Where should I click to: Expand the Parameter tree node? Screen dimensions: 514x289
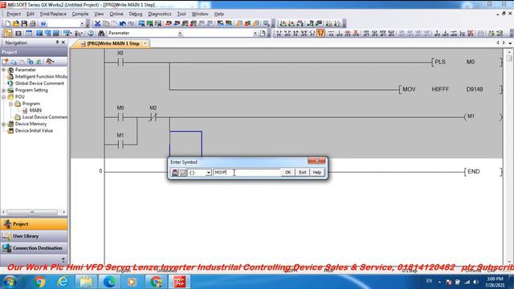pos(3,70)
